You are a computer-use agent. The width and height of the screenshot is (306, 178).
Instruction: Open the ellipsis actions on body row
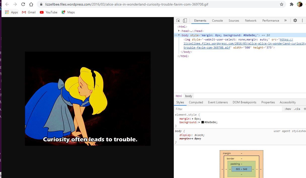click(x=176, y=35)
